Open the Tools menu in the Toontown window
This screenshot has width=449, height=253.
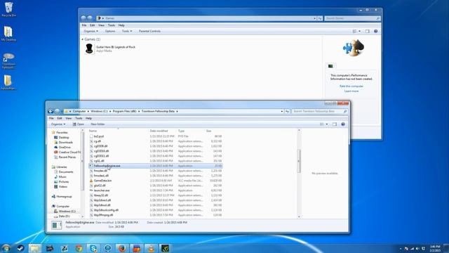pos(79,118)
